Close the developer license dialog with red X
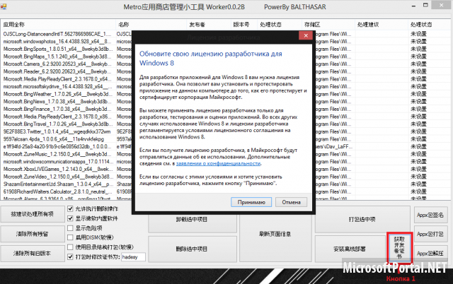This screenshot has height=284, width=453. [306, 35]
